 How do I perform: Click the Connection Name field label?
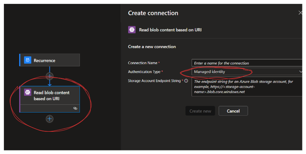pyautogui.click(x=143, y=63)
